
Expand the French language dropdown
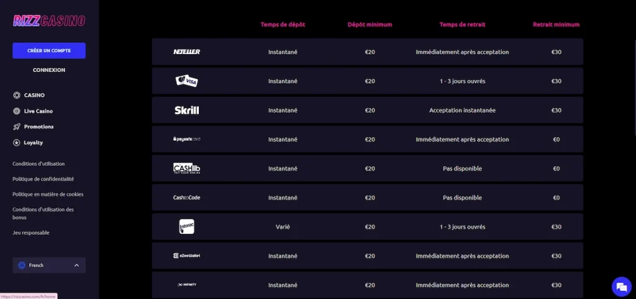48,266
